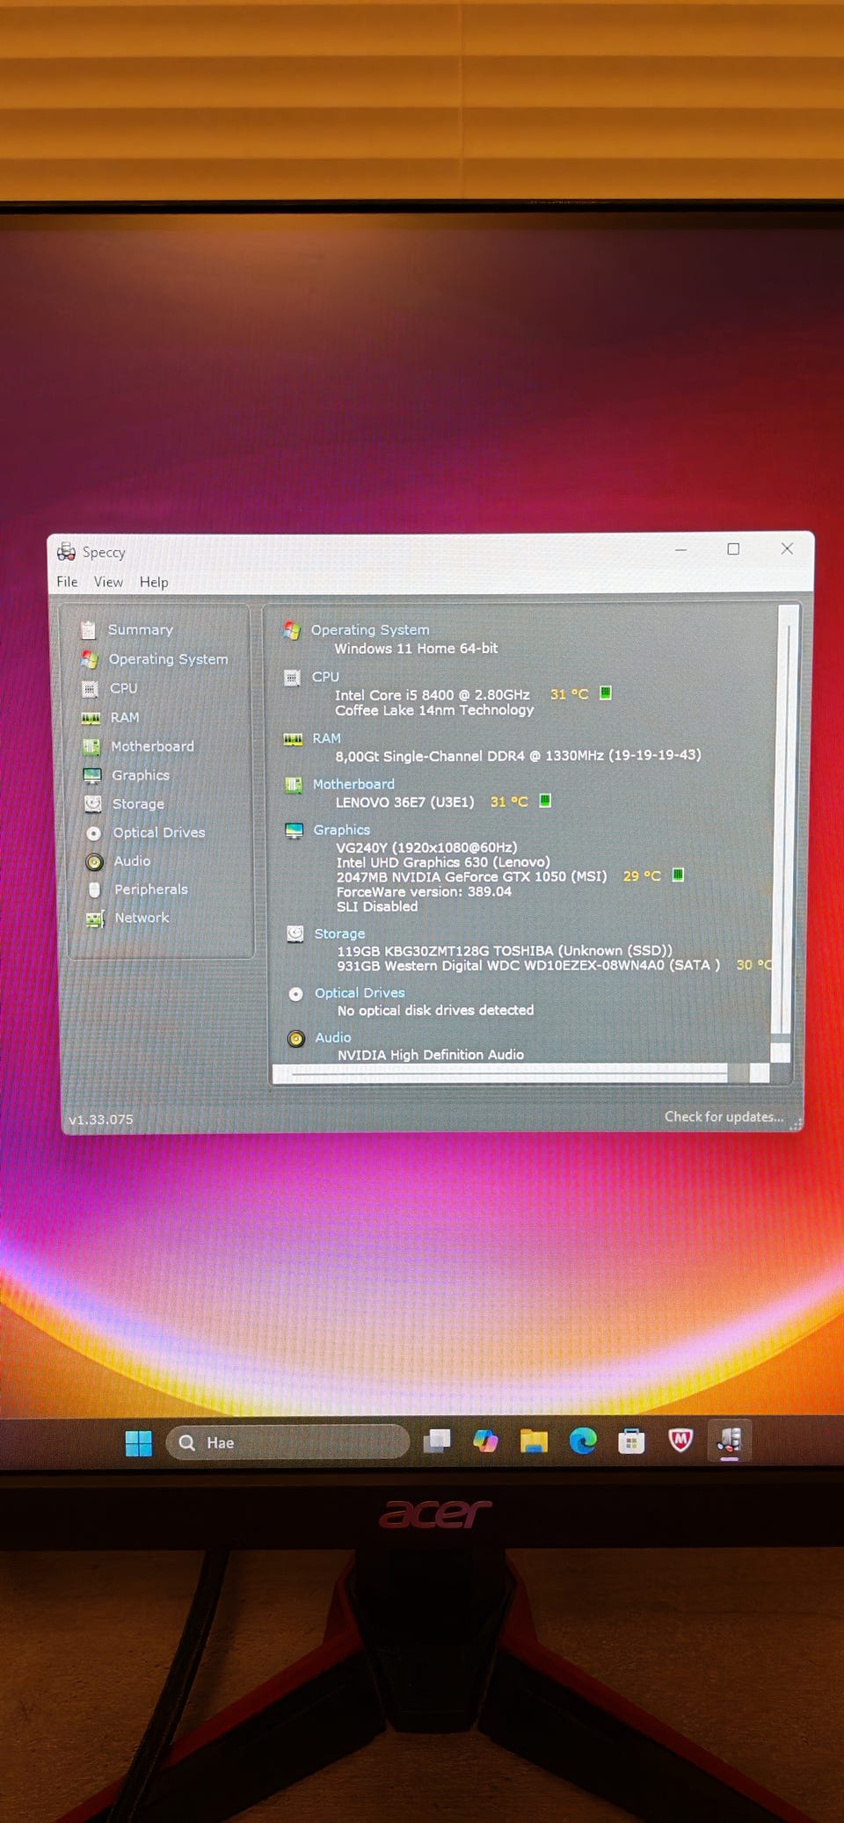
Task: Click the Motherboard icon in sidebar
Action: pos(91,747)
